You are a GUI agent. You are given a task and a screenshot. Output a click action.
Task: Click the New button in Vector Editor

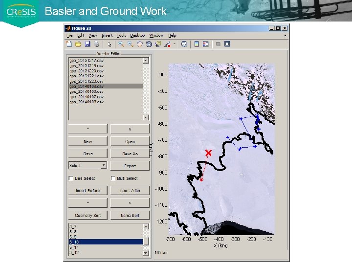pyautogui.click(x=88, y=141)
